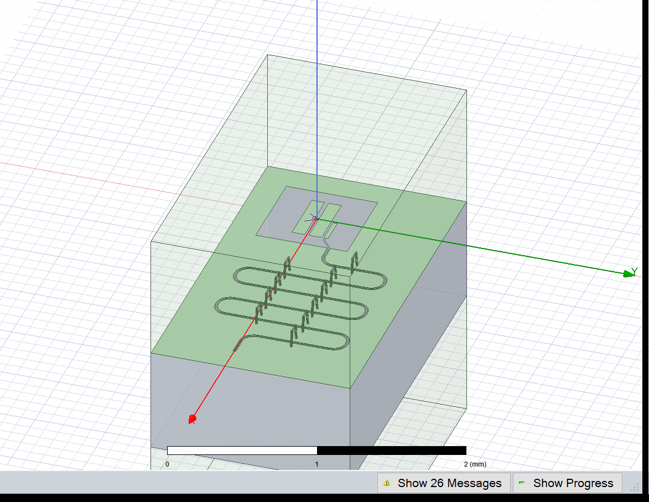649x502 pixels.
Task: Click the scale bar ruler
Action: pyautogui.click(x=316, y=451)
